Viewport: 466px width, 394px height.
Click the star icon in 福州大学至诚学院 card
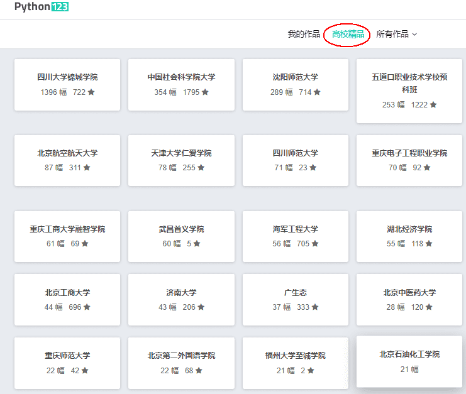point(311,371)
